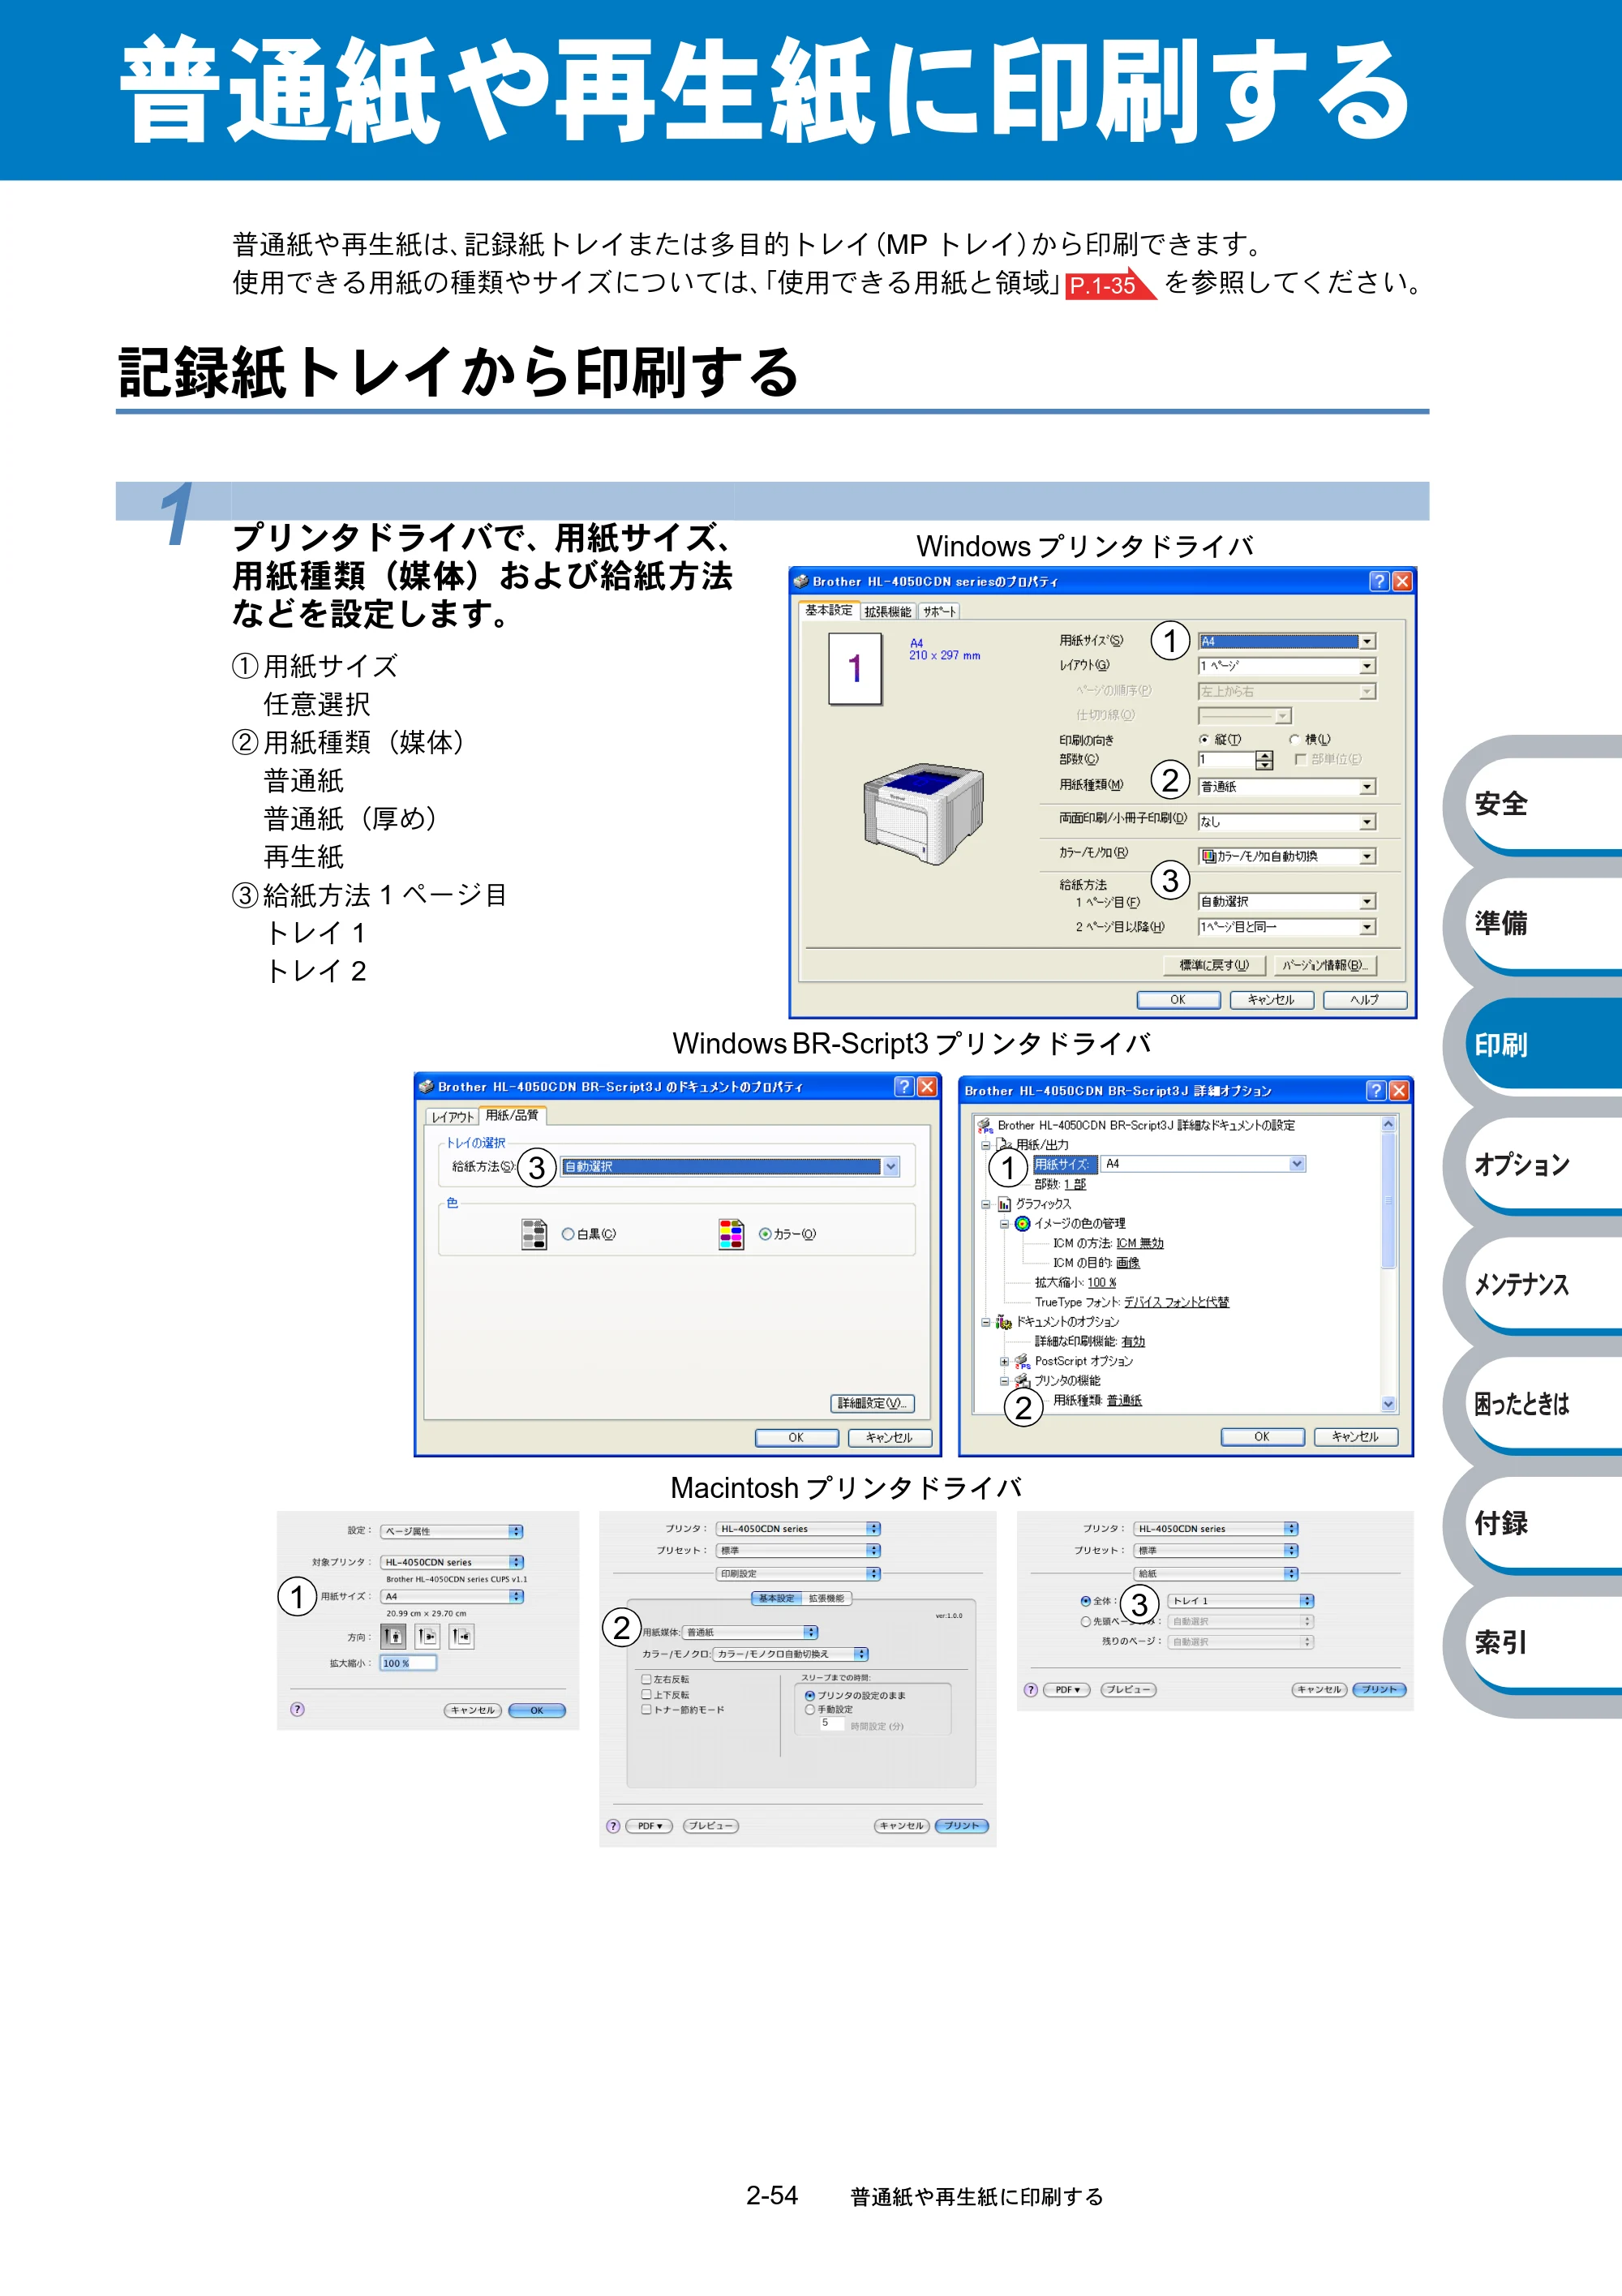Select 横 landscape radio button
The image size is (1622, 2296).
pyautogui.click(x=1294, y=739)
